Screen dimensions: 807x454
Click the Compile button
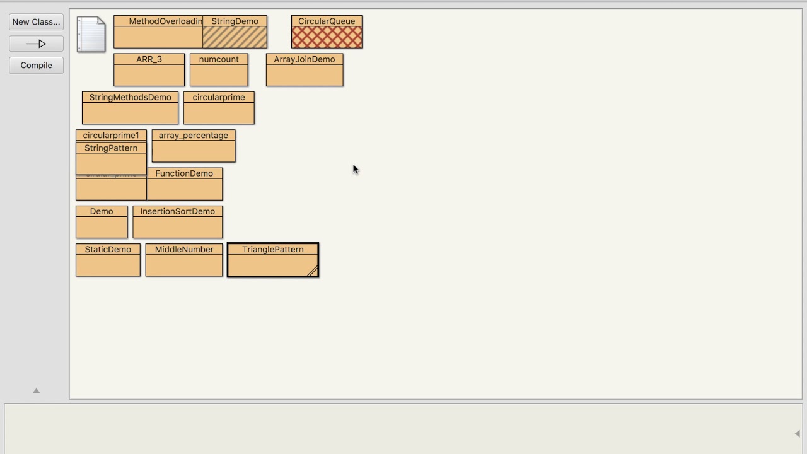coord(36,66)
